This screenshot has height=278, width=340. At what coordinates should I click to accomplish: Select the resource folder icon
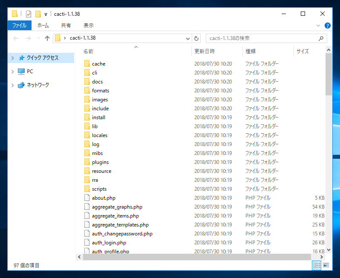87,171
